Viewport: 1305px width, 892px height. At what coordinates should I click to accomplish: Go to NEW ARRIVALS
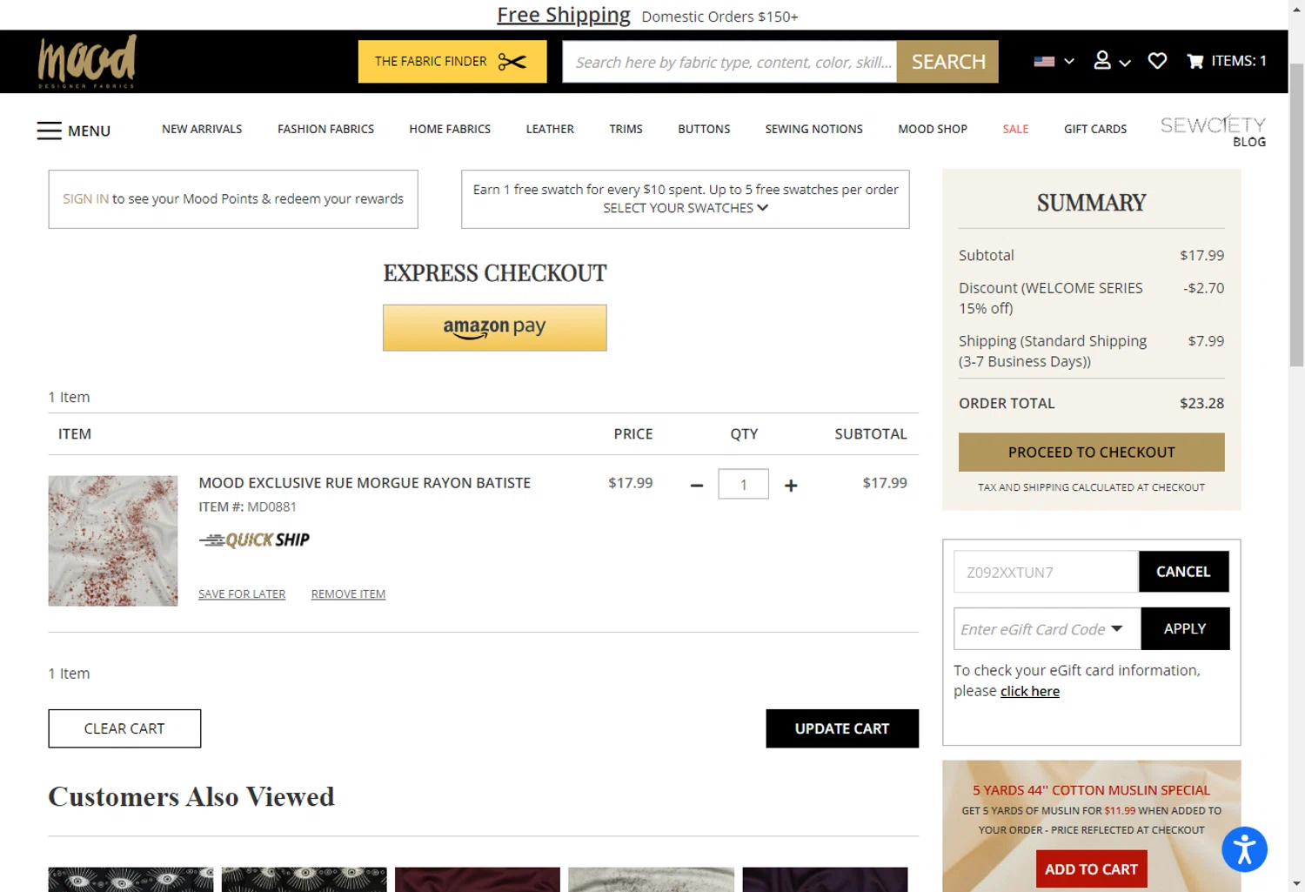[202, 129]
